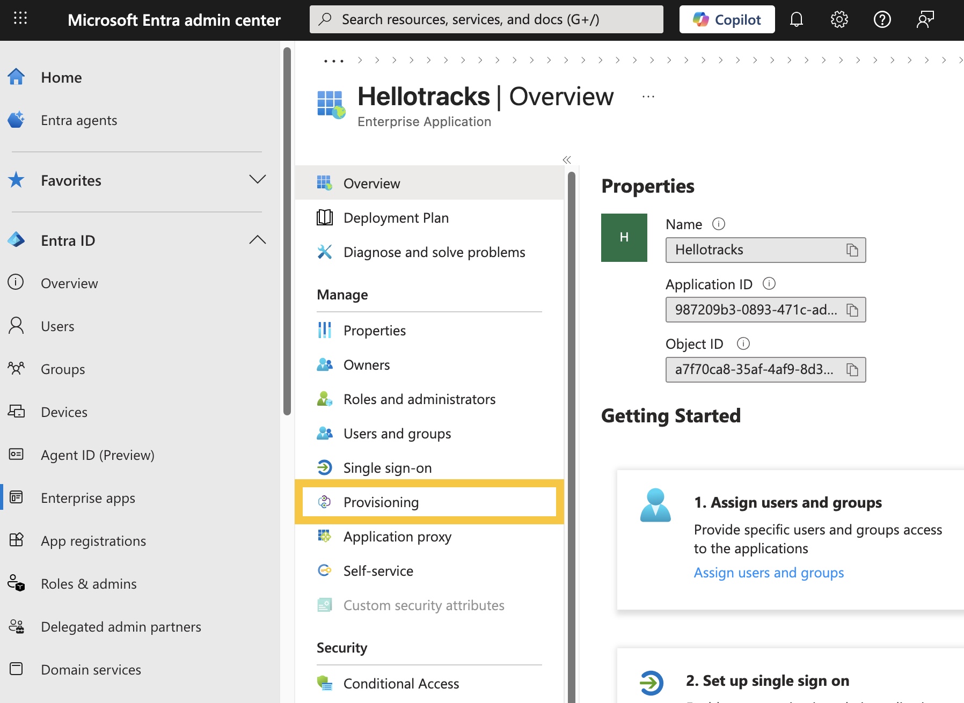This screenshot has height=703, width=964.
Task: Open the more options ellipsis beside Overview title
Action: 648,97
